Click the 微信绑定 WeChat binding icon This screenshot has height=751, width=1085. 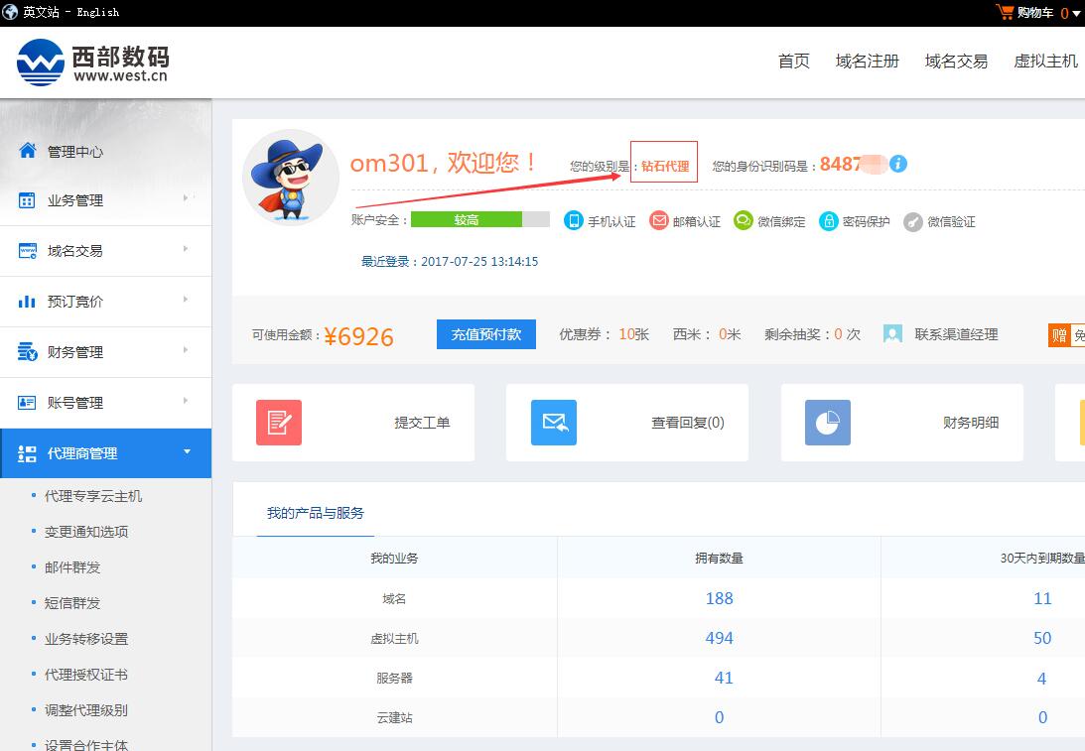coord(744,220)
